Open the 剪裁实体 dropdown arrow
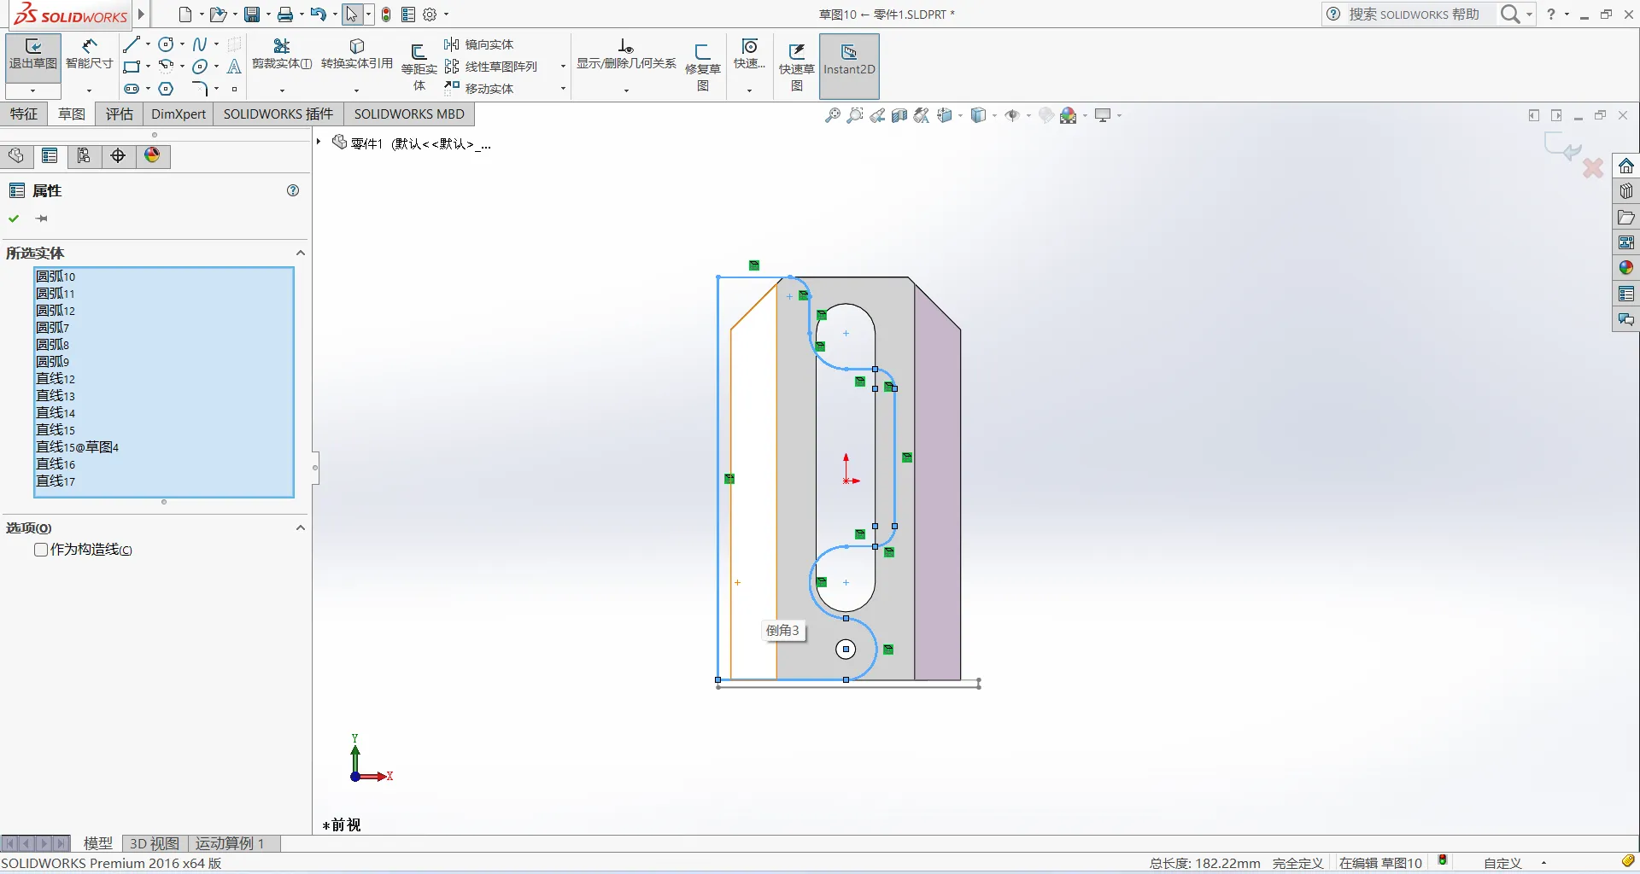Viewport: 1640px width, 874px height. (282, 90)
